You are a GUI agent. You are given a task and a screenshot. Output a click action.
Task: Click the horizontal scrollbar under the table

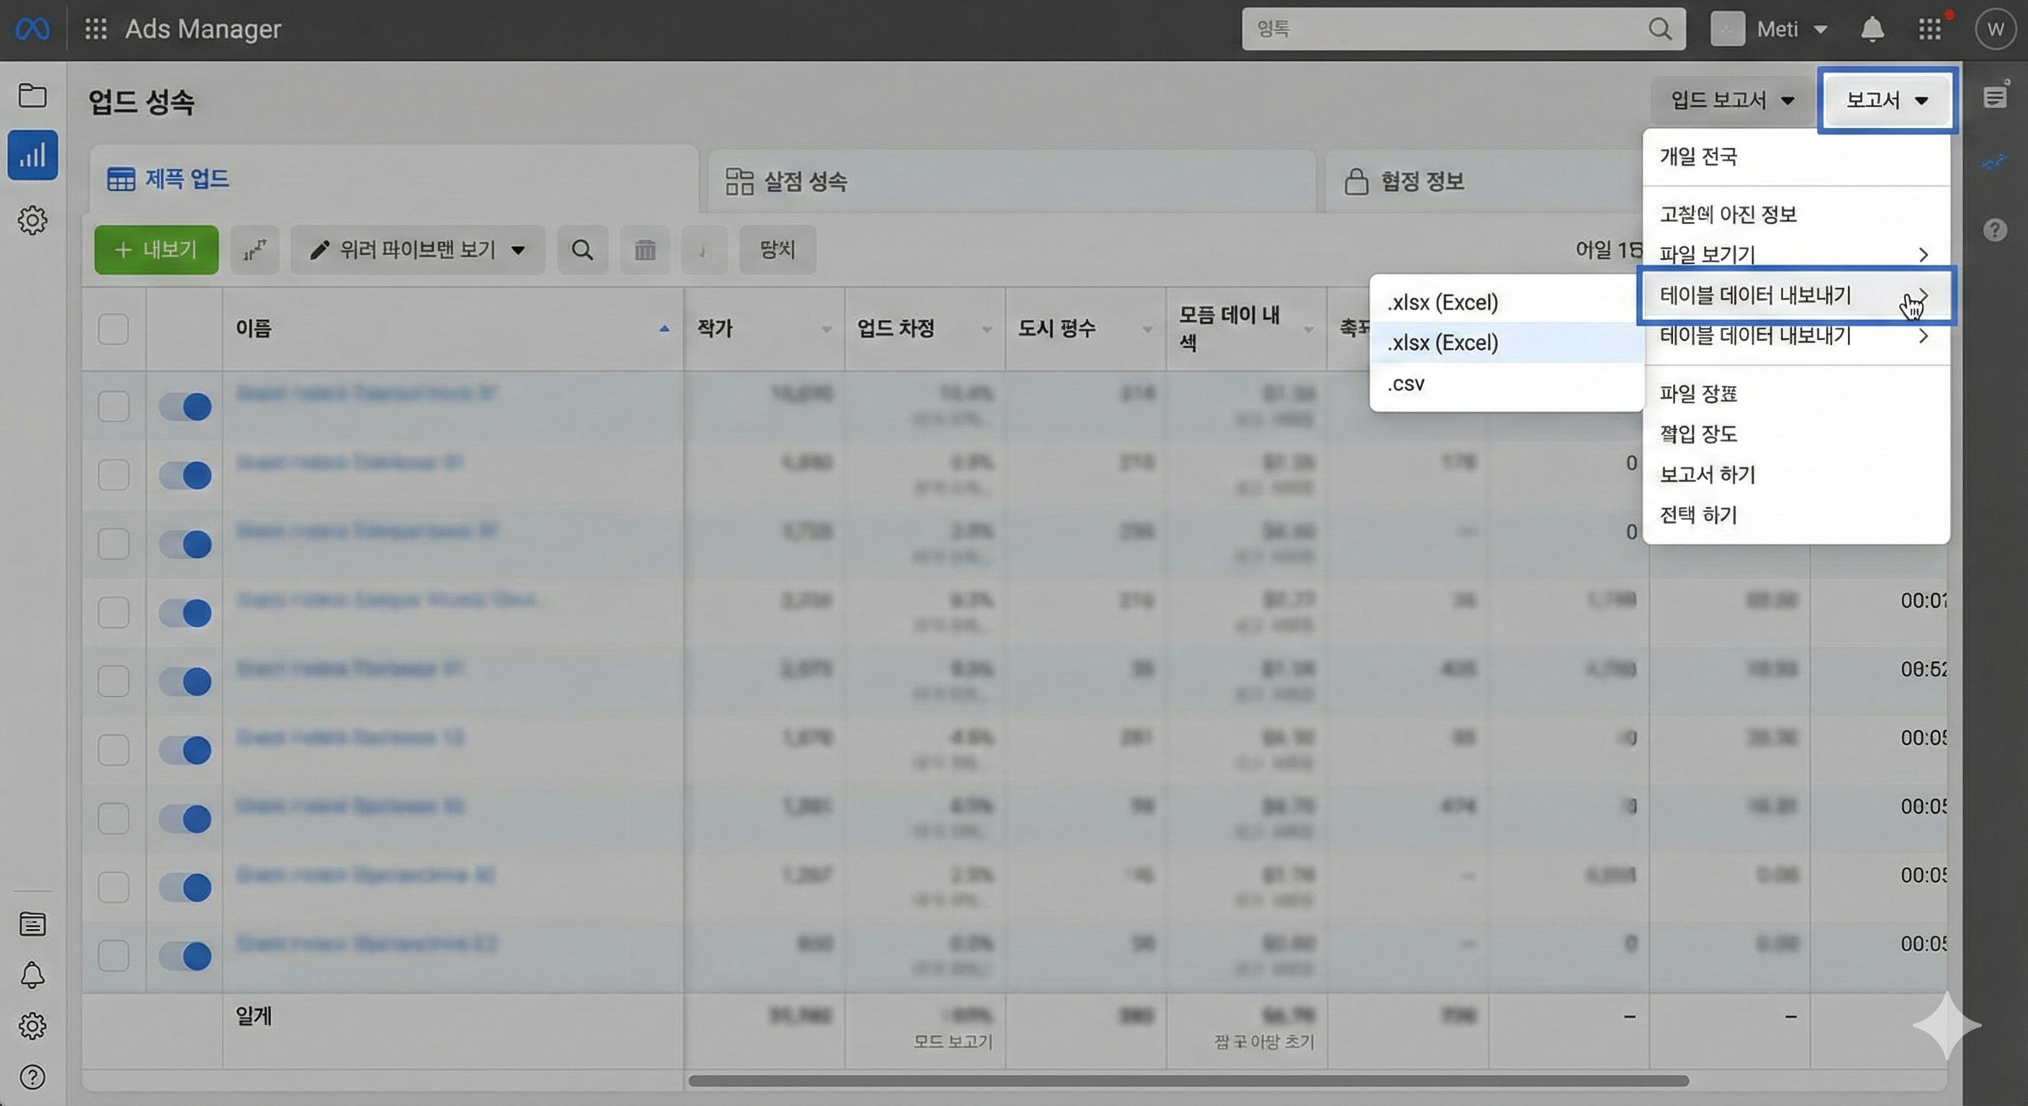pos(1187,1081)
